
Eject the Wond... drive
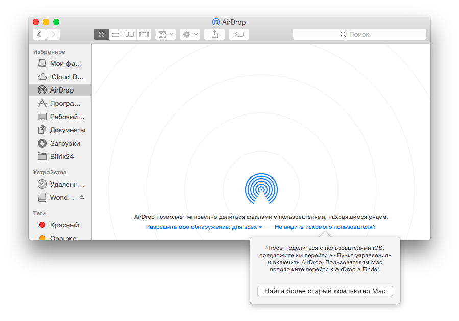coord(82,197)
